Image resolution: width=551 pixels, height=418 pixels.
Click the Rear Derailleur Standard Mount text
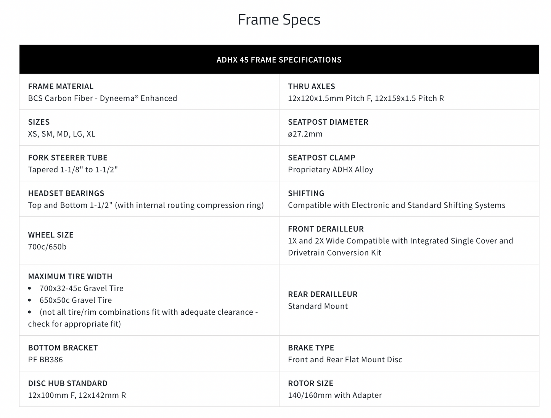click(x=318, y=306)
